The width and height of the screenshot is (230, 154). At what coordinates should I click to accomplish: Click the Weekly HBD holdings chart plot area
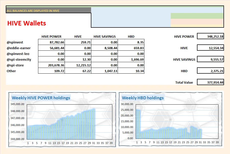click(x=177, y=122)
